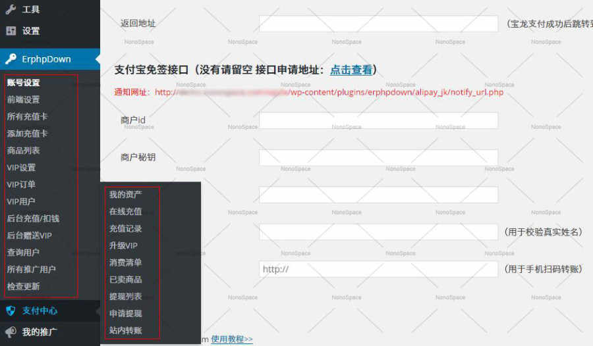Image resolution: width=593 pixels, height=346 pixels.
Task: Select 检查更新 submenu item
Action: (24, 286)
